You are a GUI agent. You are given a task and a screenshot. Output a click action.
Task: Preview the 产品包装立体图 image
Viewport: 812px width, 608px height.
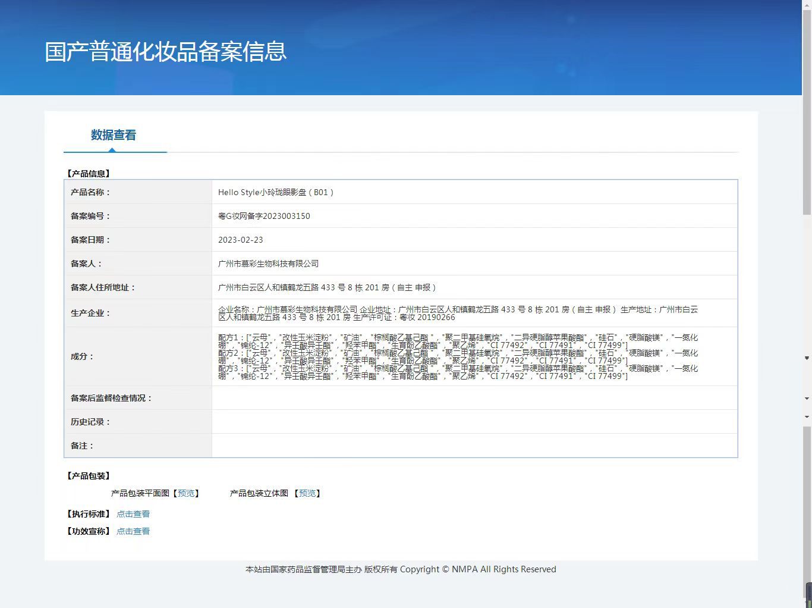coord(307,493)
